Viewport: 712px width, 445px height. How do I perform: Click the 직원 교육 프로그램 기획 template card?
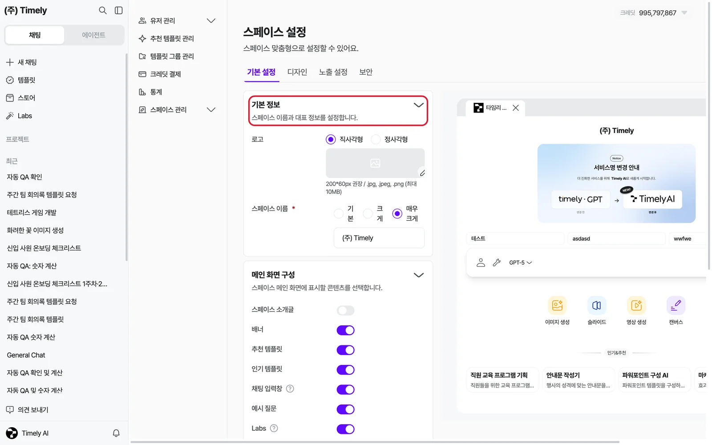click(x=502, y=380)
